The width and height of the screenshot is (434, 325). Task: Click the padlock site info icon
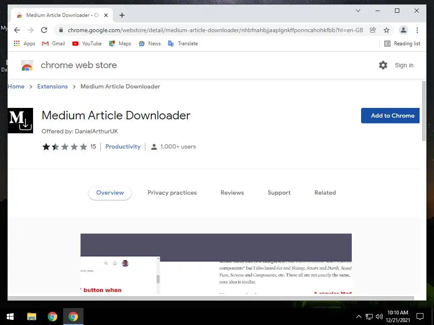[61, 30]
